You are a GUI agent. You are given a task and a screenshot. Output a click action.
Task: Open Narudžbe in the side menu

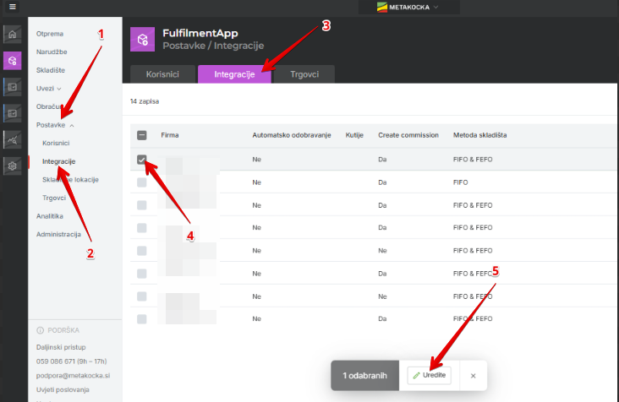pyautogui.click(x=52, y=52)
